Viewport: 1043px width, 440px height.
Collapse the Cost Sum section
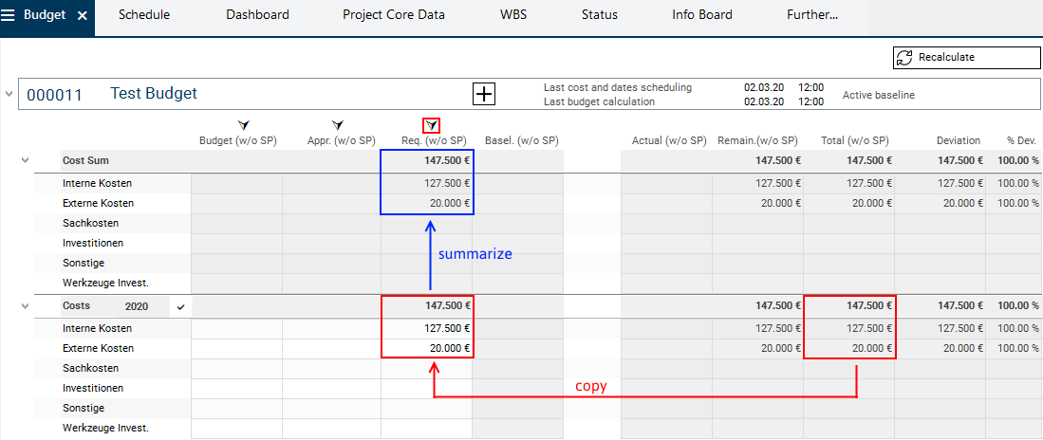tap(26, 161)
